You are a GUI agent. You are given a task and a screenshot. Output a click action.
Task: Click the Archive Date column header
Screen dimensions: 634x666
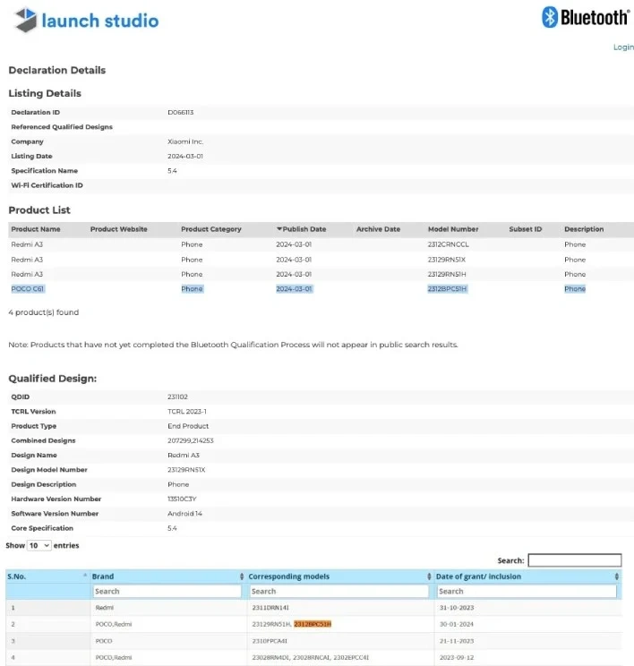pos(378,229)
